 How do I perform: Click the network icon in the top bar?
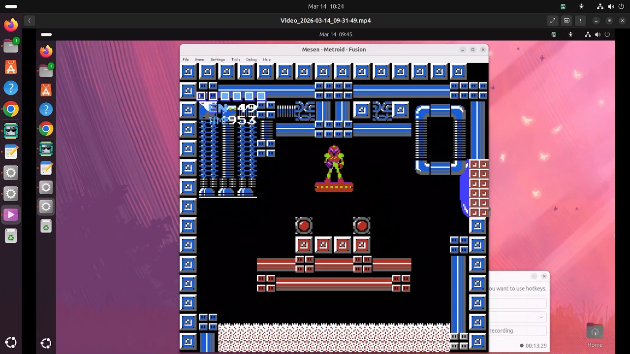click(600, 6)
